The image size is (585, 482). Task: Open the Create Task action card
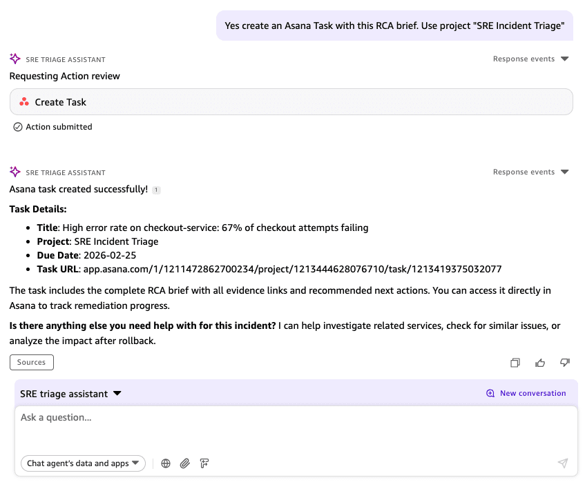pos(291,101)
